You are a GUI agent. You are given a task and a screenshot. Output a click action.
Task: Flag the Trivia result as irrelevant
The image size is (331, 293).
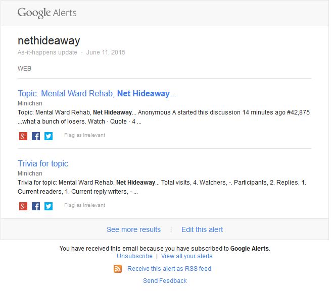tap(85, 205)
